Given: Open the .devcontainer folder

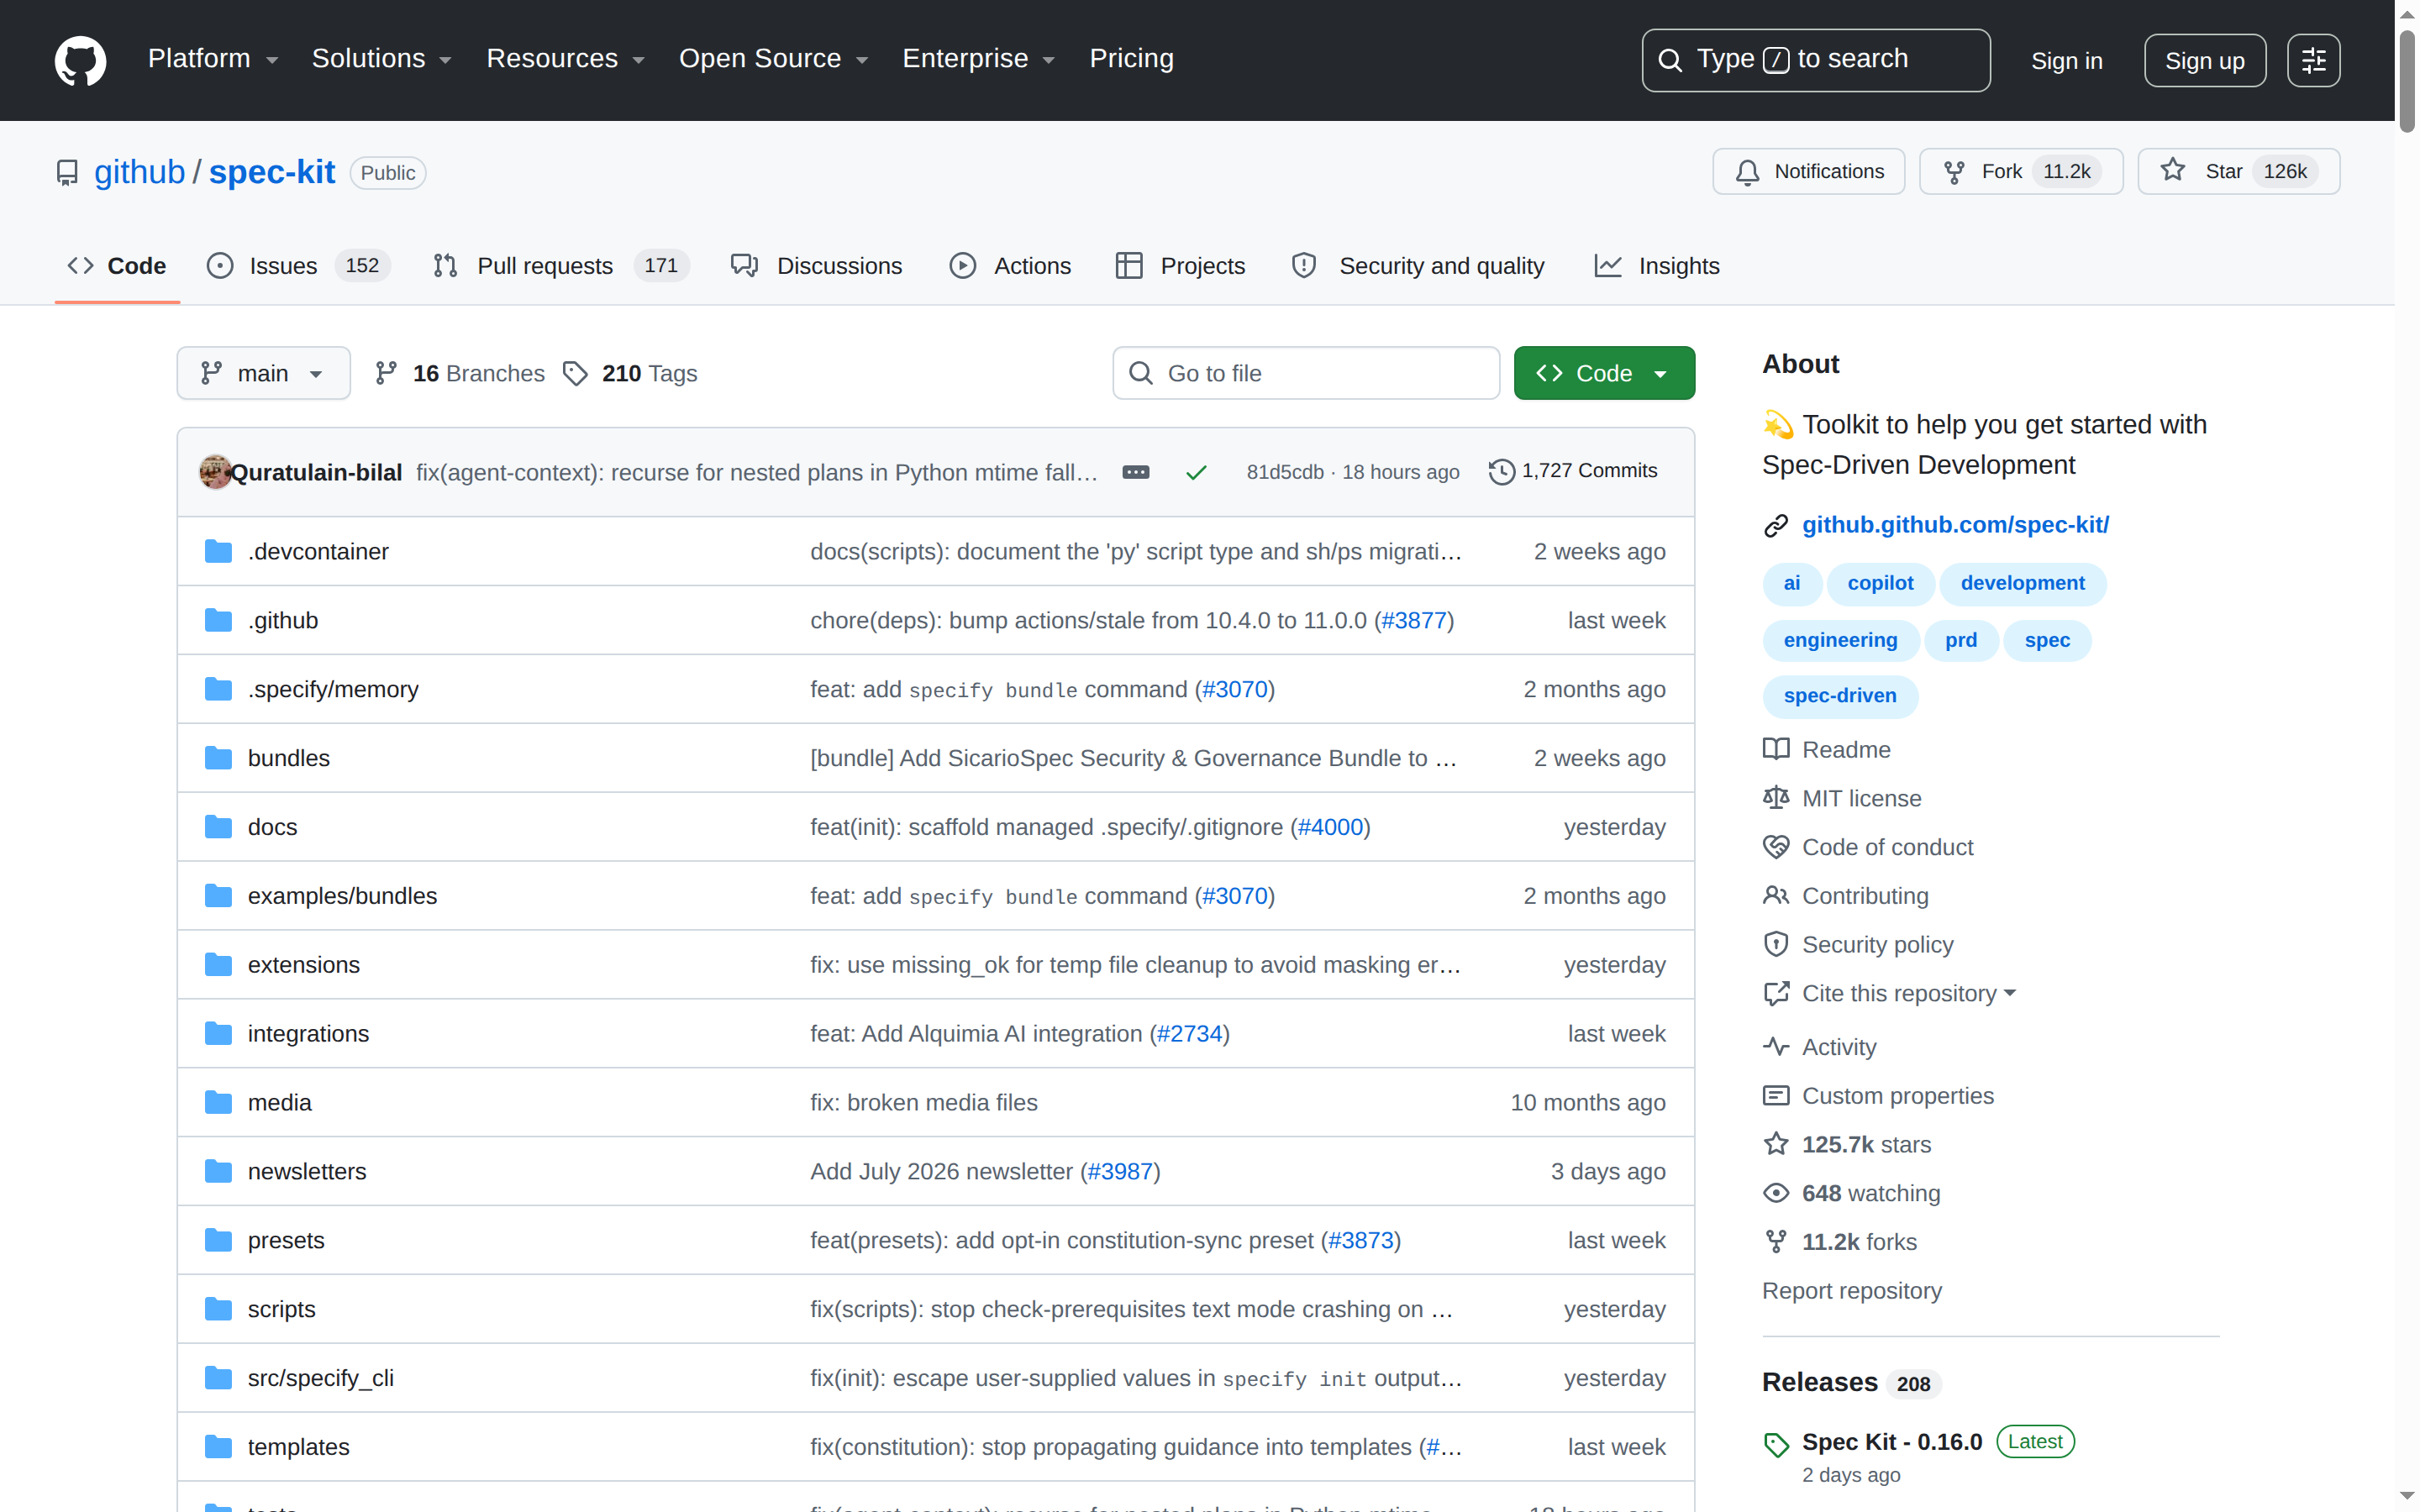Looking at the screenshot, I should (x=318, y=551).
